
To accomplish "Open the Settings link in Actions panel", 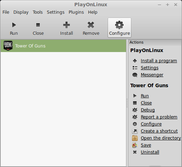I will (x=150, y=68).
